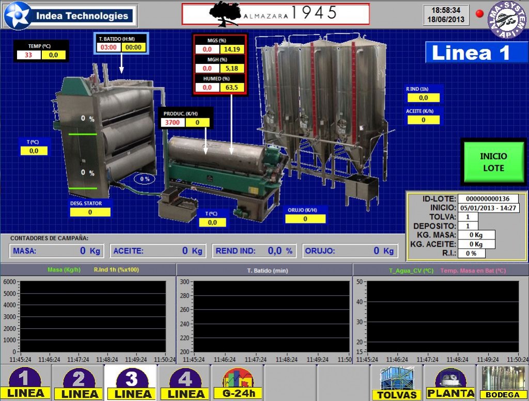Click the REND IND campaign counter
Screen dimensions: 529x401
point(254,251)
